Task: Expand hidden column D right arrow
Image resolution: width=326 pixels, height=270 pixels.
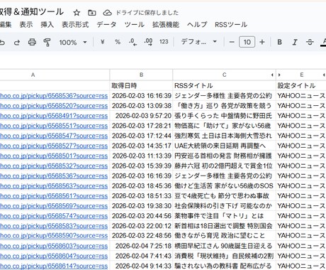Action: point(279,75)
